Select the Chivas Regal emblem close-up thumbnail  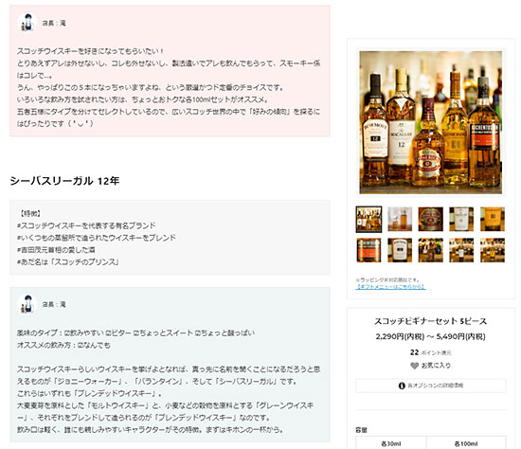pos(431,219)
